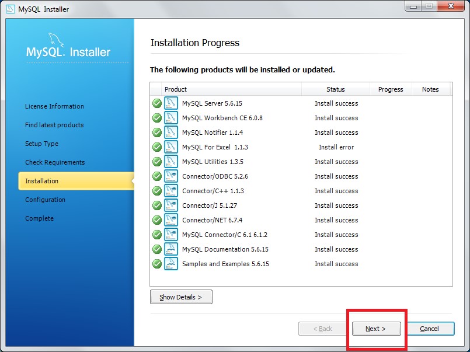This screenshot has height=352, width=470.
Task: Click Install success status for Samples and Examples
Action: (336, 264)
